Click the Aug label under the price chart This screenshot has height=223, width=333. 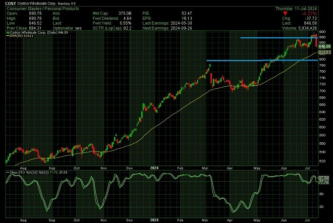point(23,168)
